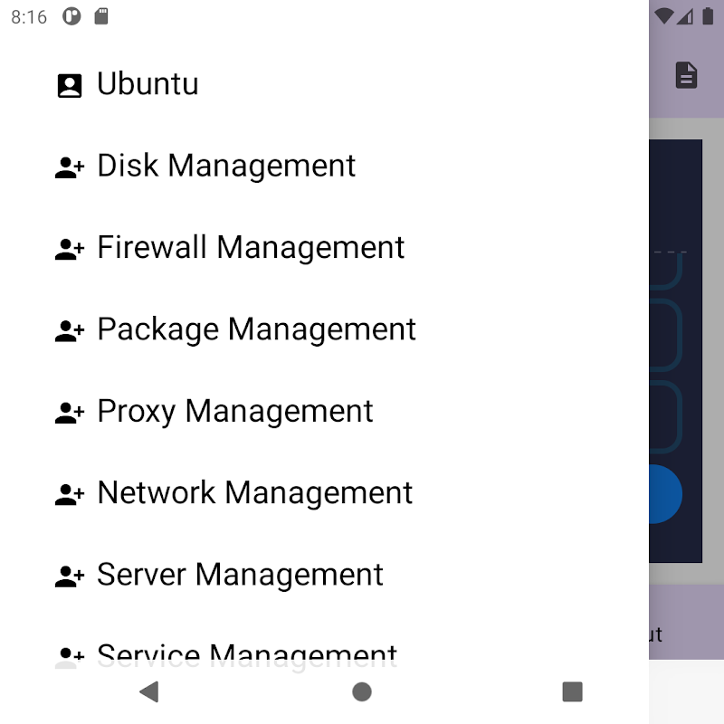This screenshot has height=724, width=724.
Task: Tap the document icon in top bar
Action: [x=687, y=75]
